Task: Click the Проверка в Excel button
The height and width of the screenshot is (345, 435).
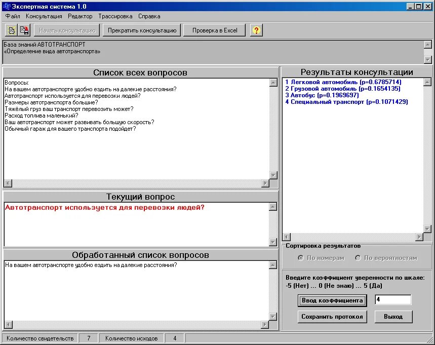Action: pyautogui.click(x=215, y=30)
